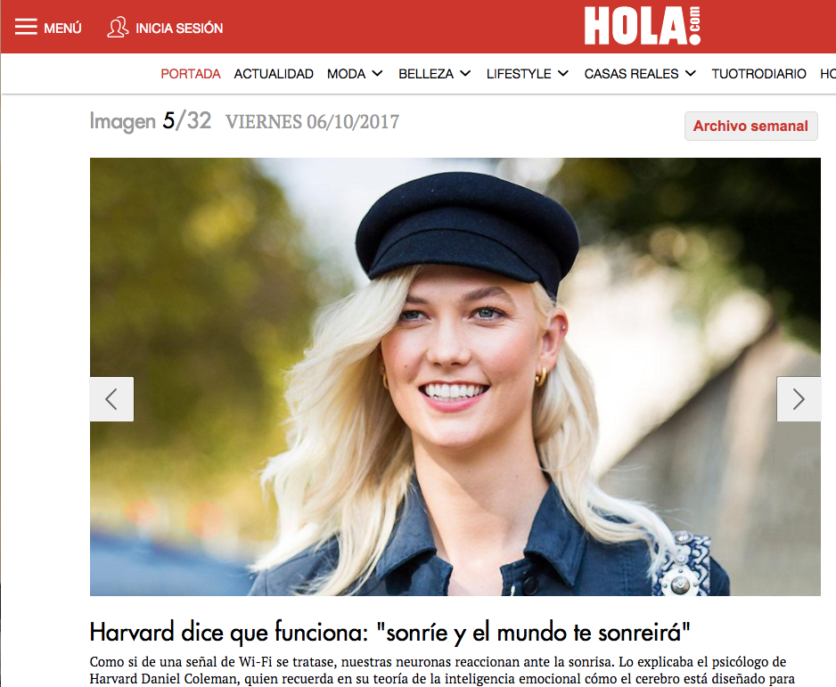Select the PORTADA menu item
The width and height of the screenshot is (836, 687).
(x=191, y=74)
